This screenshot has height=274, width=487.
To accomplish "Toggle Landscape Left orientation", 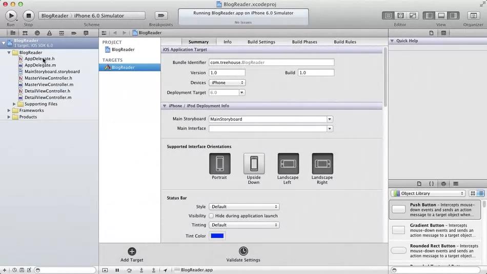I will tap(288, 164).
